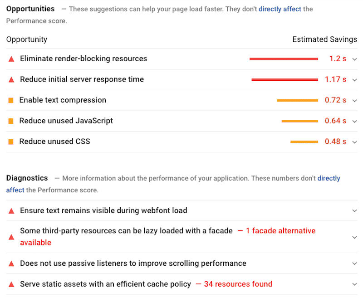The width and height of the screenshot is (363, 298).
Task: Open 'Does not use passive listeners' row
Action: coord(182,263)
